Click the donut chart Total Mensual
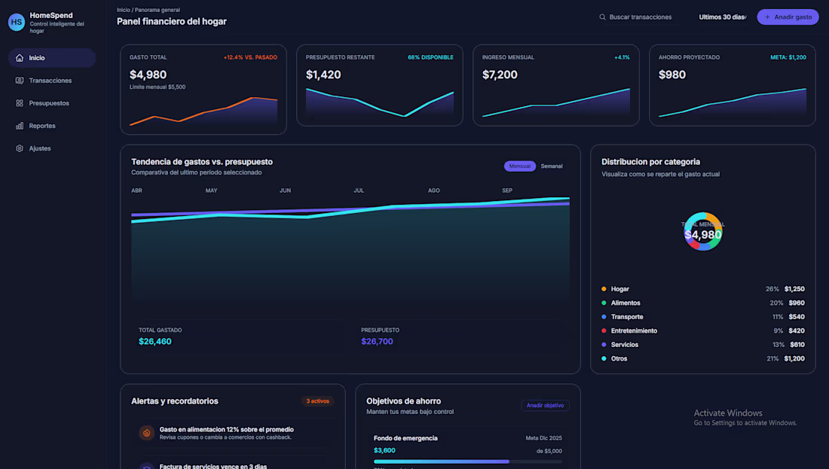The height and width of the screenshot is (469, 829). click(702, 232)
